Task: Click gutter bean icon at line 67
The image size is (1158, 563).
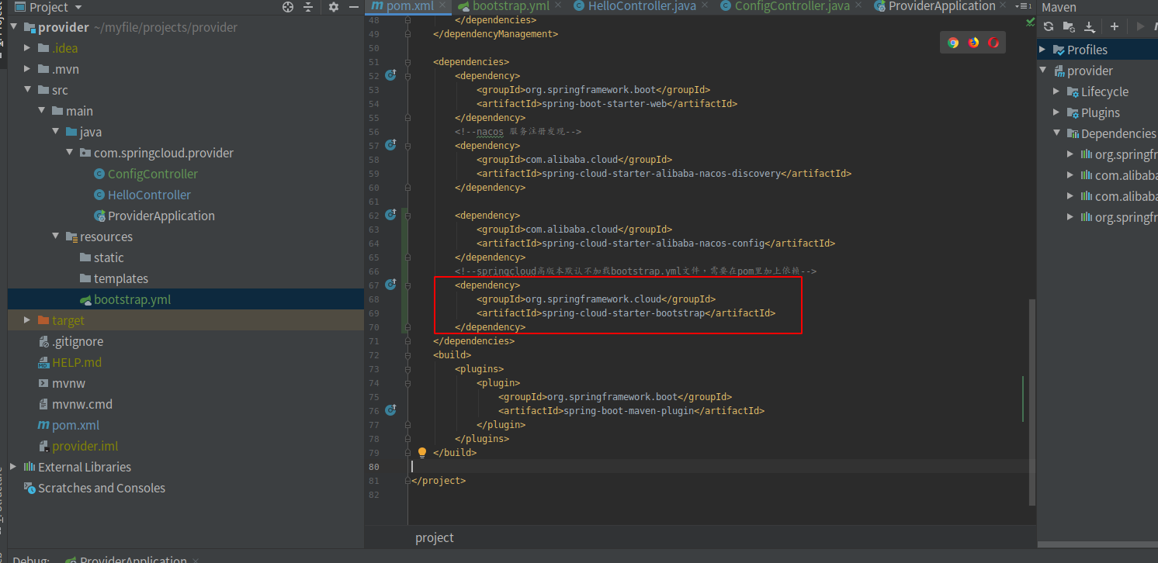Action: point(391,285)
